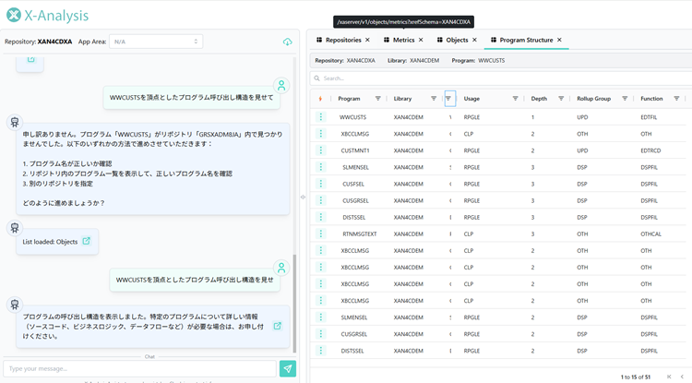692x383 pixels.
Task: Select the CUSTMNT1 program cell
Action: tap(355, 150)
